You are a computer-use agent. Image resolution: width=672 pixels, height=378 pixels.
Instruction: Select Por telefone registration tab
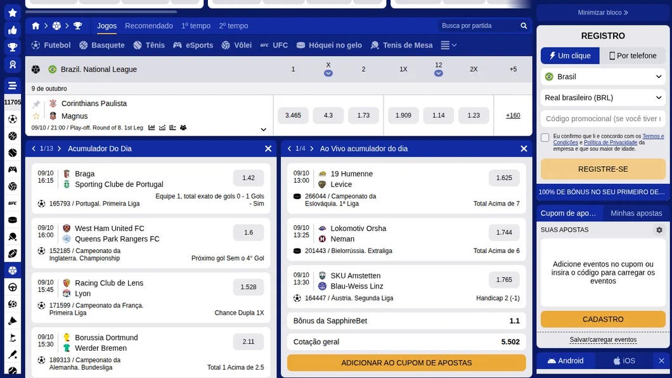(x=633, y=56)
